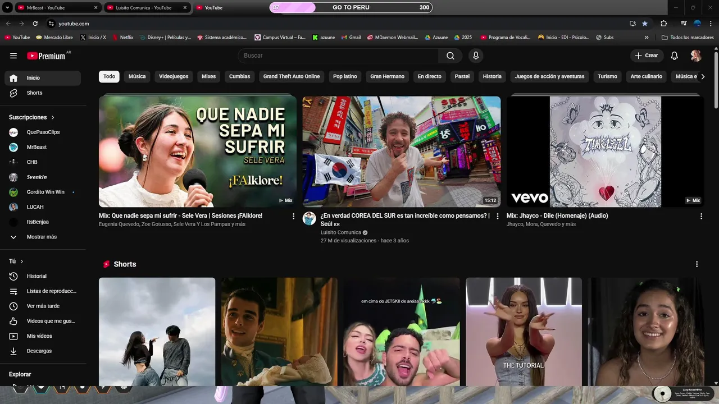Screen dimensions: 719x404
Task: Show more filter chips arrow
Action: click(702, 76)
